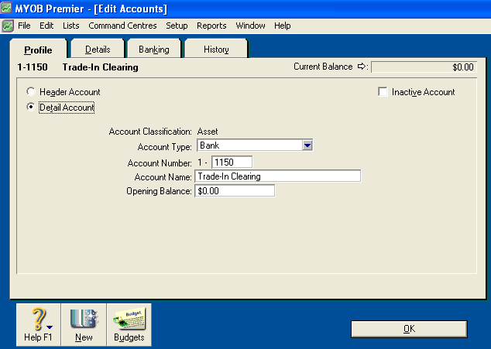Click the Current Balance $0.00 box

click(x=424, y=67)
